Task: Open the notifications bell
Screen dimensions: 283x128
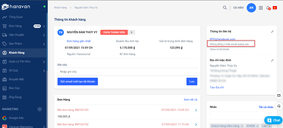Action: point(268,8)
